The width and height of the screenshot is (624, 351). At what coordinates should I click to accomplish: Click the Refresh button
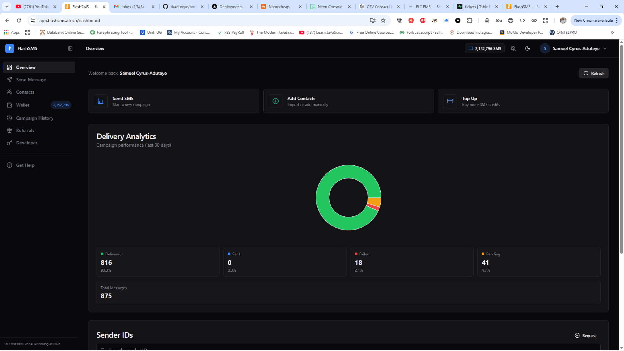click(x=594, y=73)
